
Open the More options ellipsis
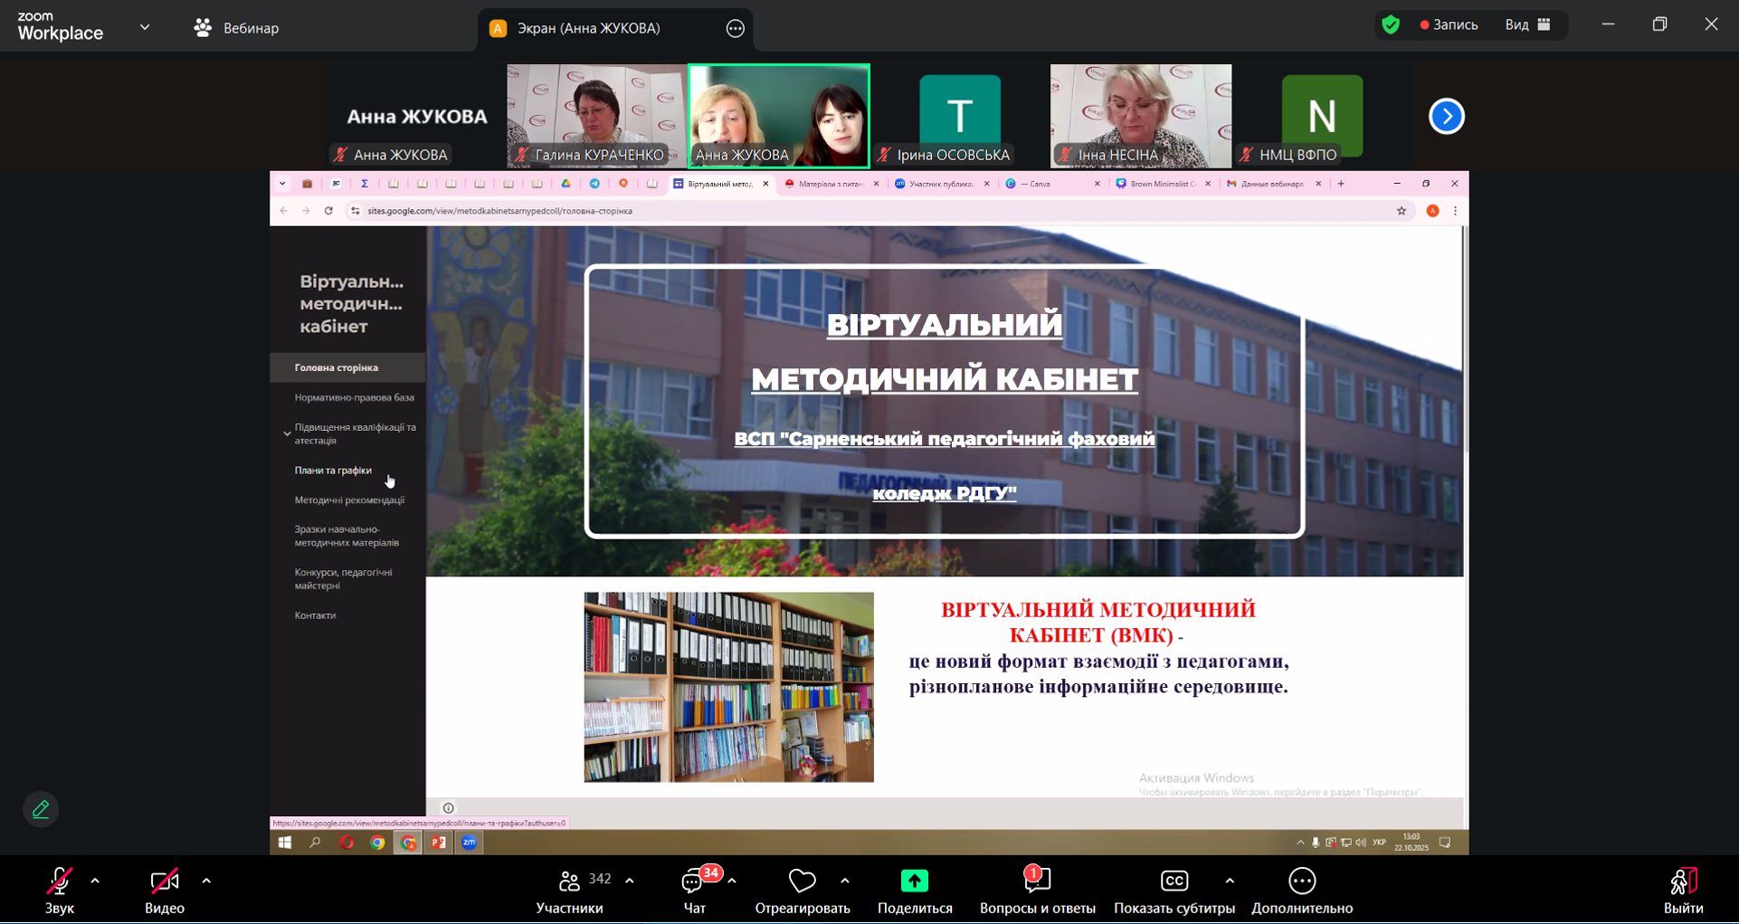(1301, 881)
